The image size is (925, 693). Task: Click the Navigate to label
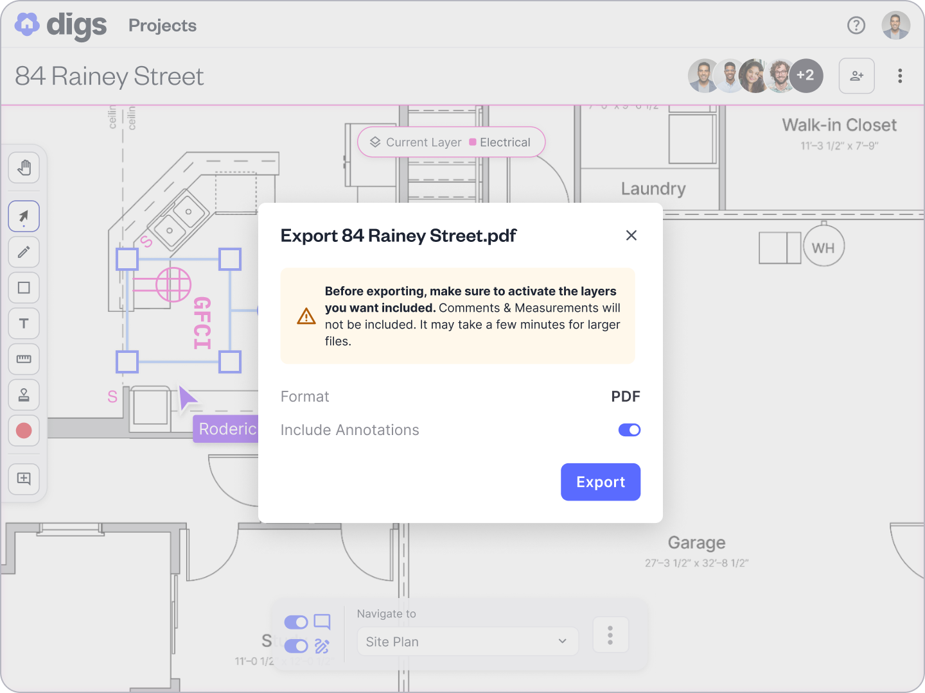coord(387,614)
